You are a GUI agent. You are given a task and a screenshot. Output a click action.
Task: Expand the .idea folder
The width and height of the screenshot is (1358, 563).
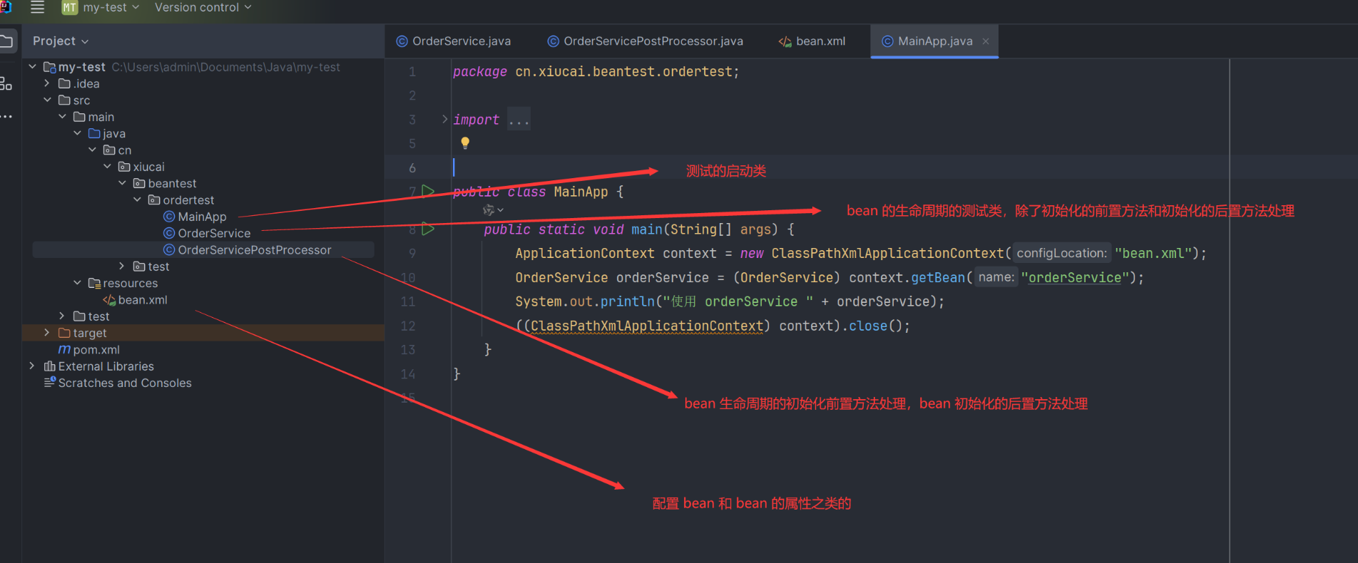pyautogui.click(x=47, y=83)
